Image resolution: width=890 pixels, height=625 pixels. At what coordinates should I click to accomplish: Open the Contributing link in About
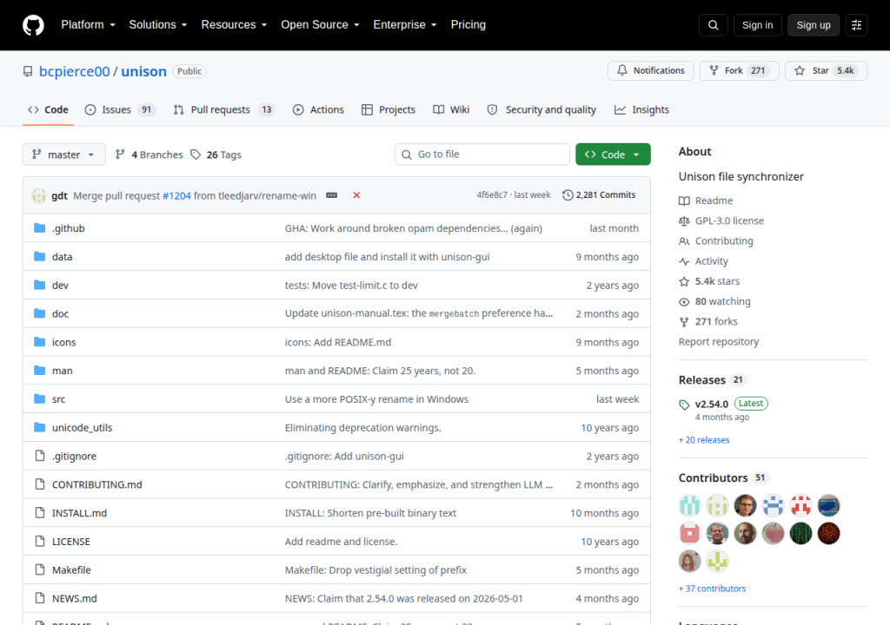716,241
